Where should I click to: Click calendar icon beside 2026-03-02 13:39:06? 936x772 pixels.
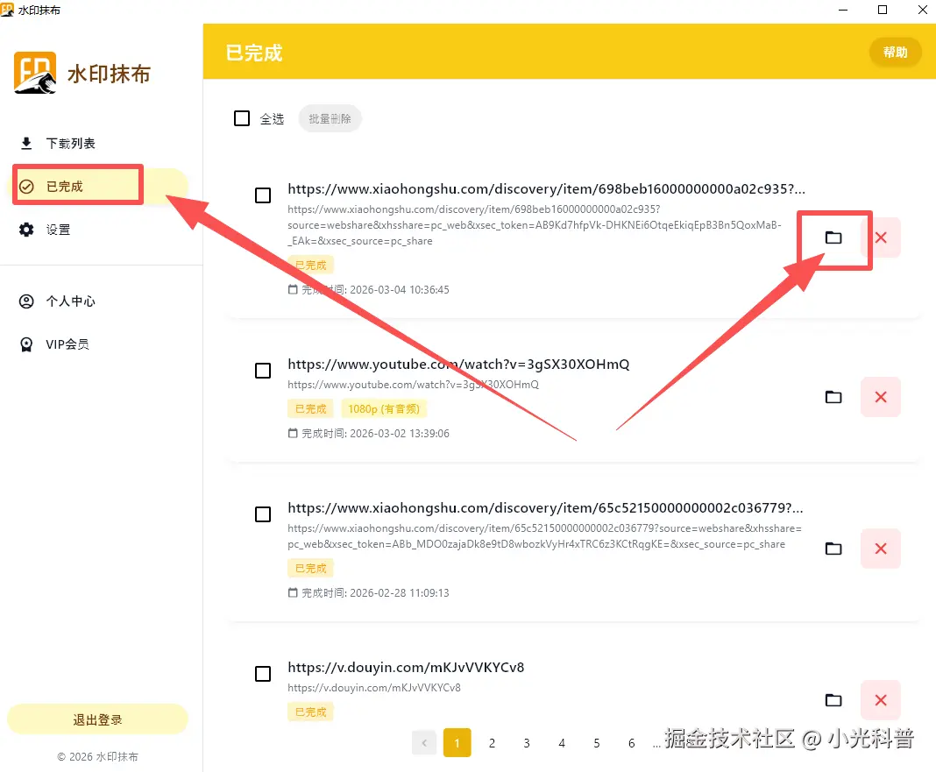[293, 434]
